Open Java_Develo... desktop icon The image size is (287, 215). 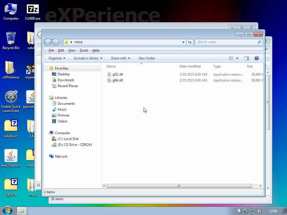(x=11, y=158)
